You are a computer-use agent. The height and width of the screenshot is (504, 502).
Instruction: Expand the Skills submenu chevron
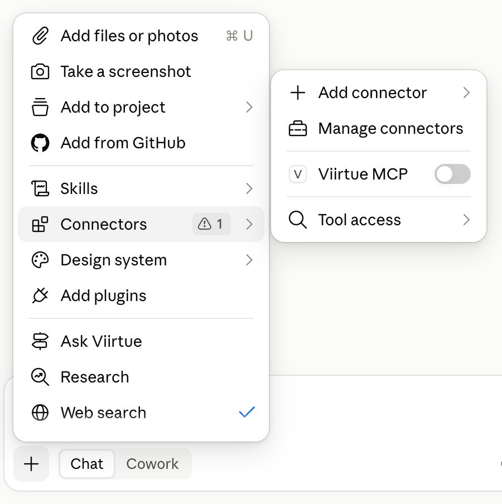pyautogui.click(x=249, y=188)
